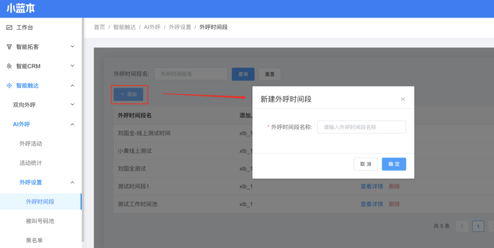Click the 智能拓客 funnel icon
This screenshot has height=248, width=494.
click(9, 47)
